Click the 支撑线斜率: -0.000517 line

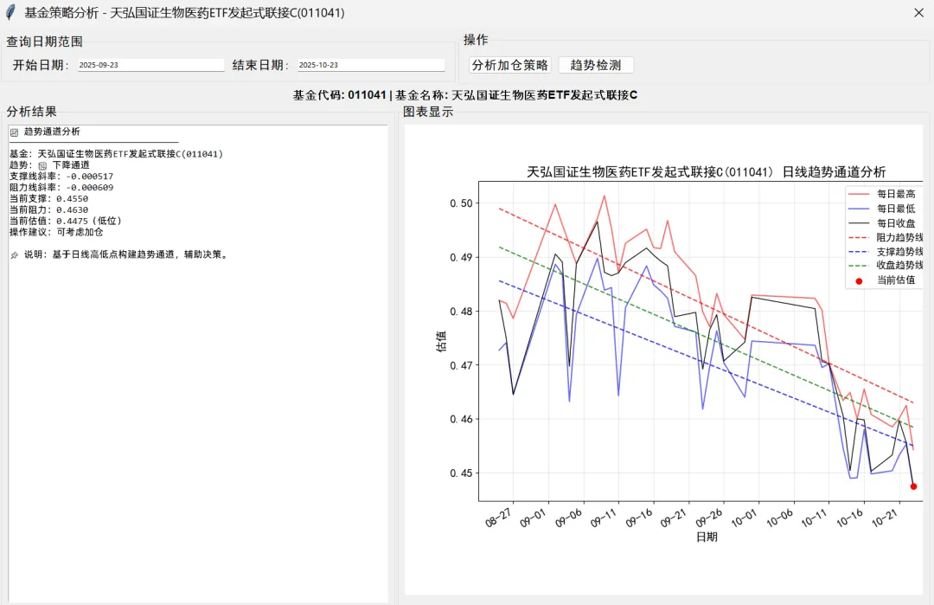(61, 177)
